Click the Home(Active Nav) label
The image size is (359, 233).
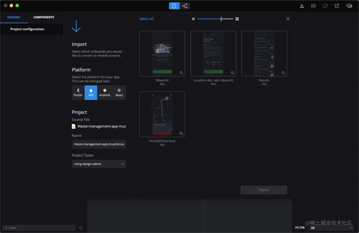162,141
